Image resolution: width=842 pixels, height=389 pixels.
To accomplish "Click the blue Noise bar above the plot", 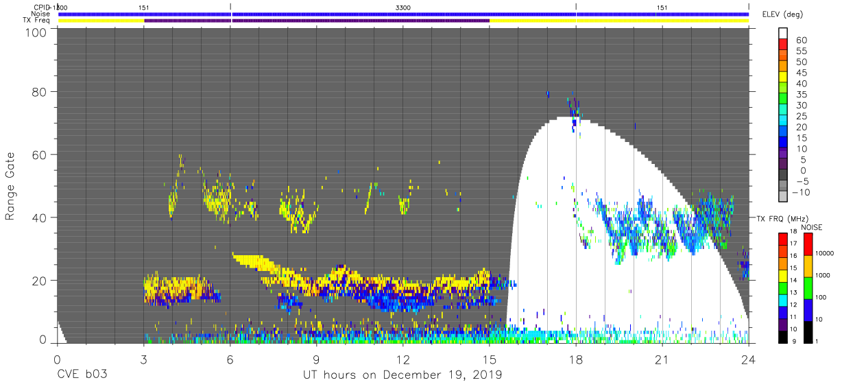I will [403, 14].
